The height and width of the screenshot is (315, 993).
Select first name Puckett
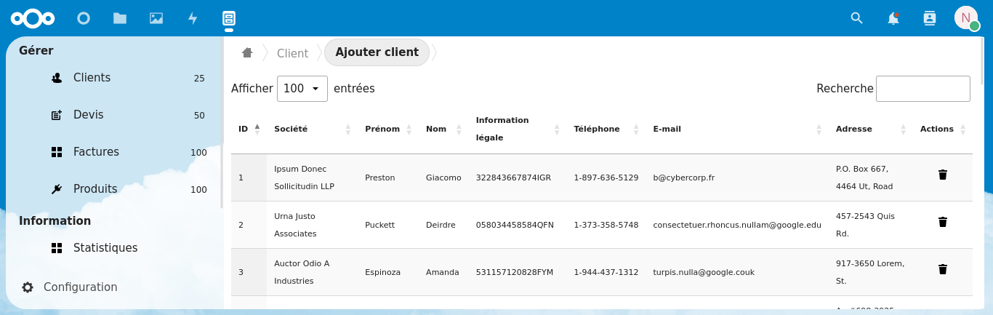[379, 225]
